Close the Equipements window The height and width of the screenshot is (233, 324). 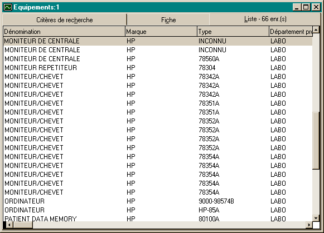point(316,7)
